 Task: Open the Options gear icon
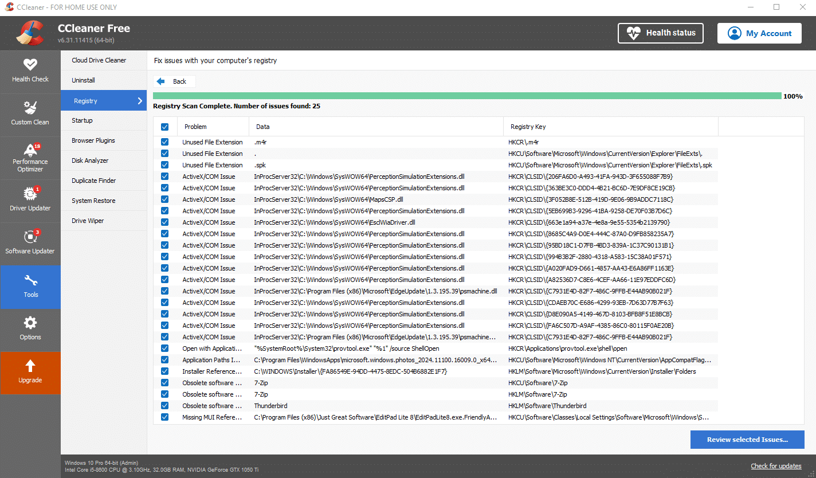(x=30, y=323)
